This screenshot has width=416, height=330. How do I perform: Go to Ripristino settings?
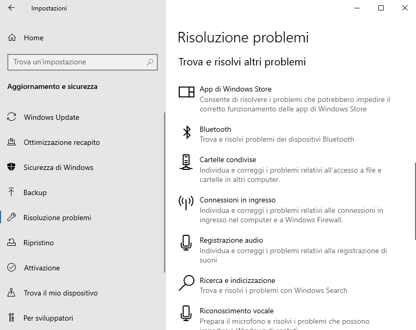tap(39, 243)
